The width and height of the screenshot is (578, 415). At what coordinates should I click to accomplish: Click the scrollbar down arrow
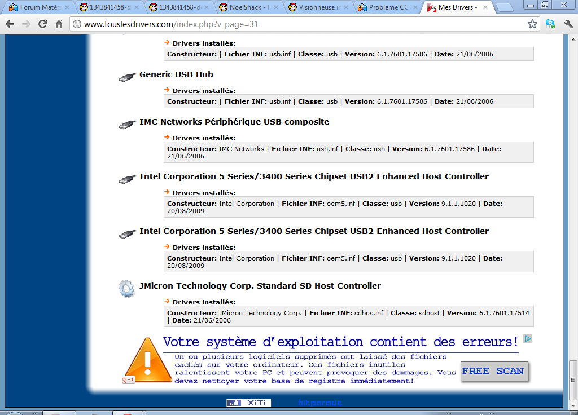pos(573,405)
